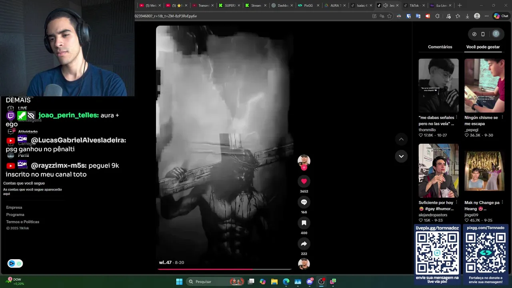Open the Edge Copilot Chat button
The image size is (512, 288).
500,16
